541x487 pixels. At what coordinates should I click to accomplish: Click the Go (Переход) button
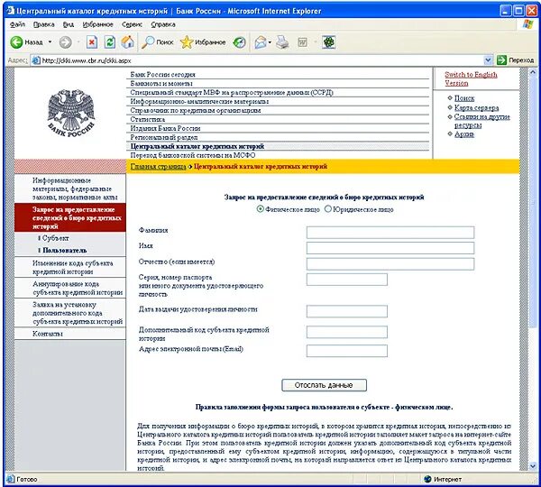pos(516,60)
